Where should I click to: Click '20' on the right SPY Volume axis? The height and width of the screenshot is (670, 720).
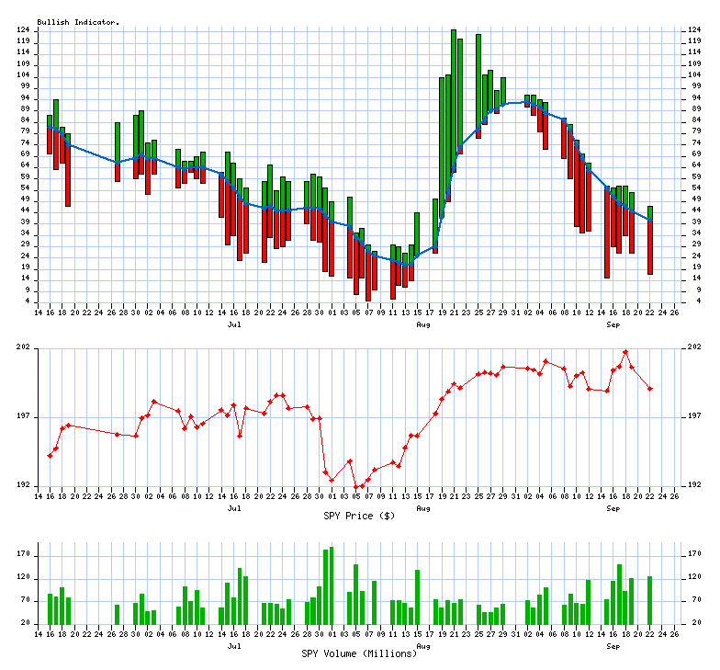695,623
